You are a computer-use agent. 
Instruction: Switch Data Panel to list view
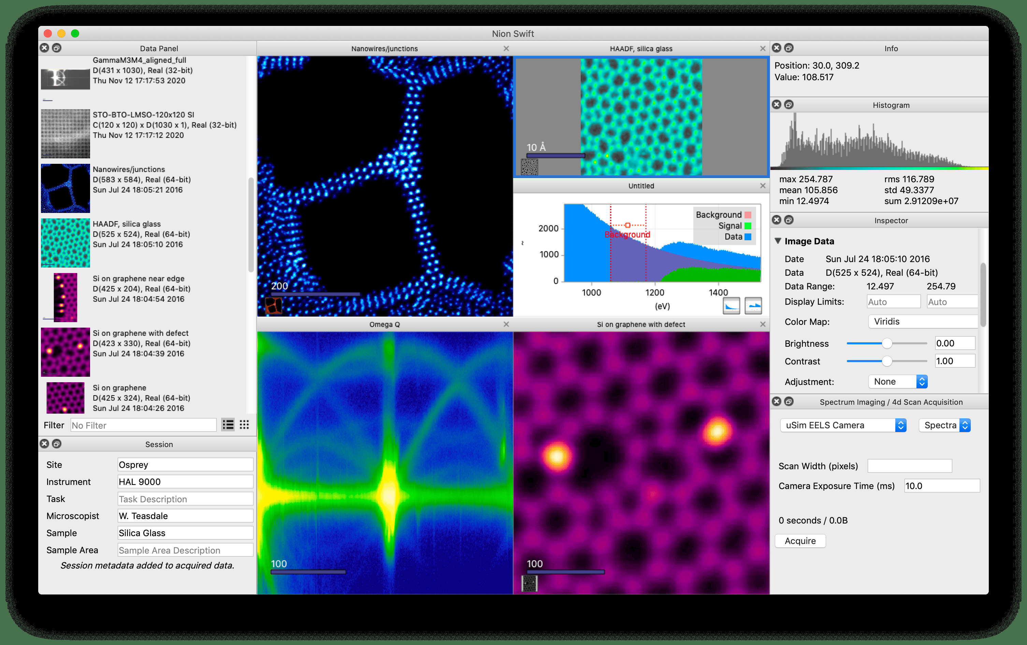(x=228, y=425)
